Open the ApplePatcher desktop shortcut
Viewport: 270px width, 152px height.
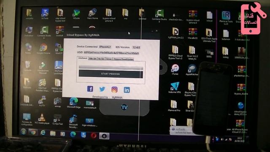tap(192, 70)
